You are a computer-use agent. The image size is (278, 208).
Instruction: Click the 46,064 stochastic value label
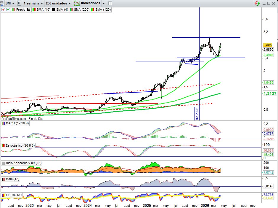point(268,150)
